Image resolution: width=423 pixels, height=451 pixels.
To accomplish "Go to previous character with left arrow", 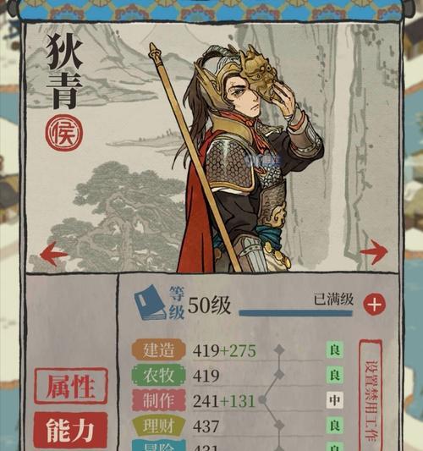I will coord(54,253).
